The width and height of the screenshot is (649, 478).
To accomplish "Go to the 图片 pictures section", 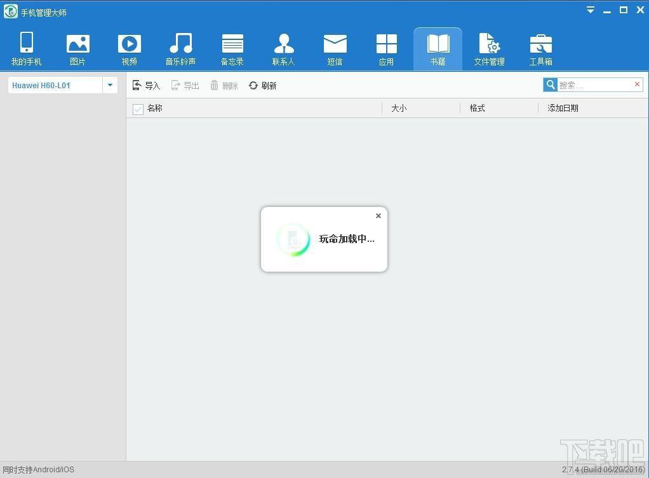I will tap(78, 49).
